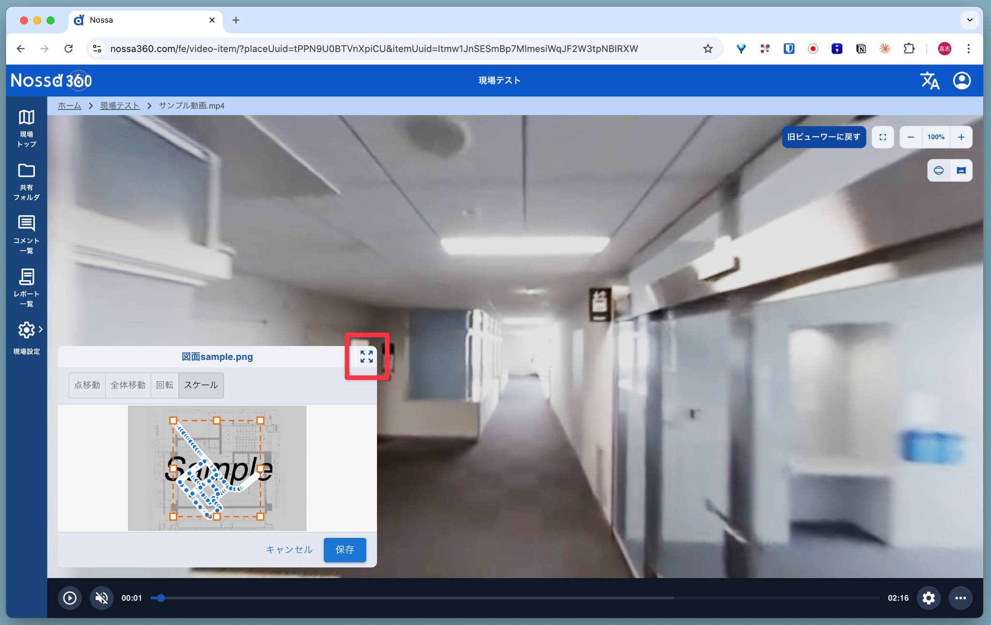Image resolution: width=991 pixels, height=625 pixels.
Task: Select the 回転 tab
Action: point(165,385)
